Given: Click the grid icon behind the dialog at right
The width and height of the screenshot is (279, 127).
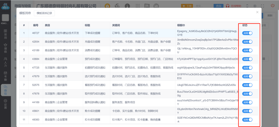Looking at the screenshot, I should 264,59.
